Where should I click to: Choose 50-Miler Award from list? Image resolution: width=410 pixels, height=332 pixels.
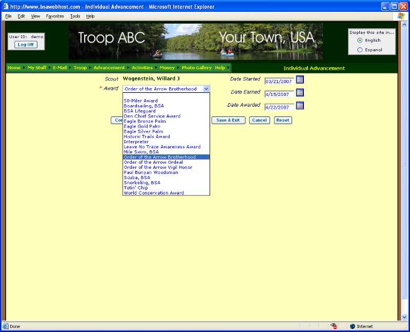[166, 101]
